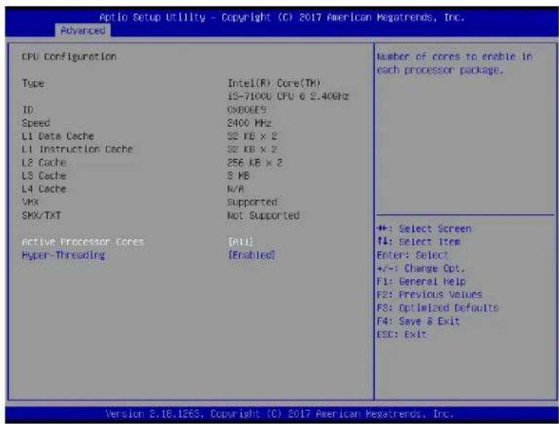Click the ID label

tap(28, 109)
